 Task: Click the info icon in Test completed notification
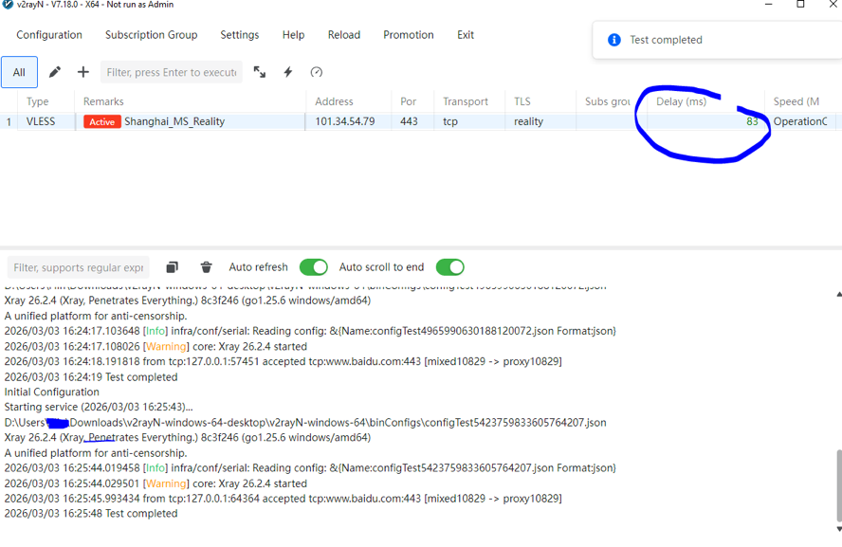(x=613, y=40)
